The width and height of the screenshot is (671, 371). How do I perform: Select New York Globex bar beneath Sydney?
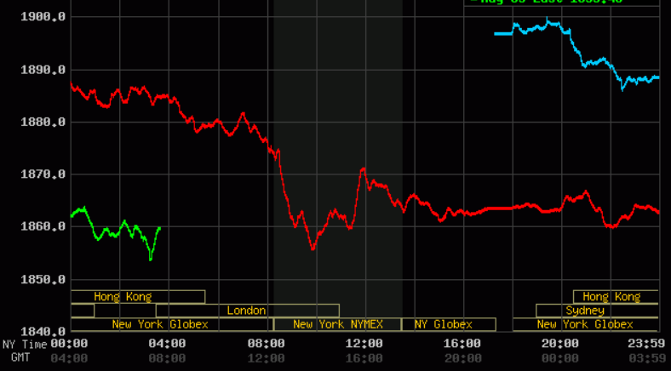585,324
